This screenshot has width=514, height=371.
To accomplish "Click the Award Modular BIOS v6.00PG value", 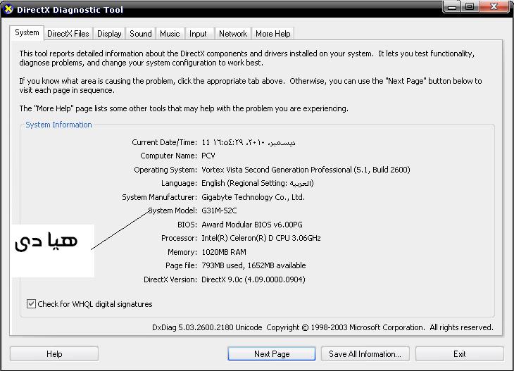I will click(252, 225).
